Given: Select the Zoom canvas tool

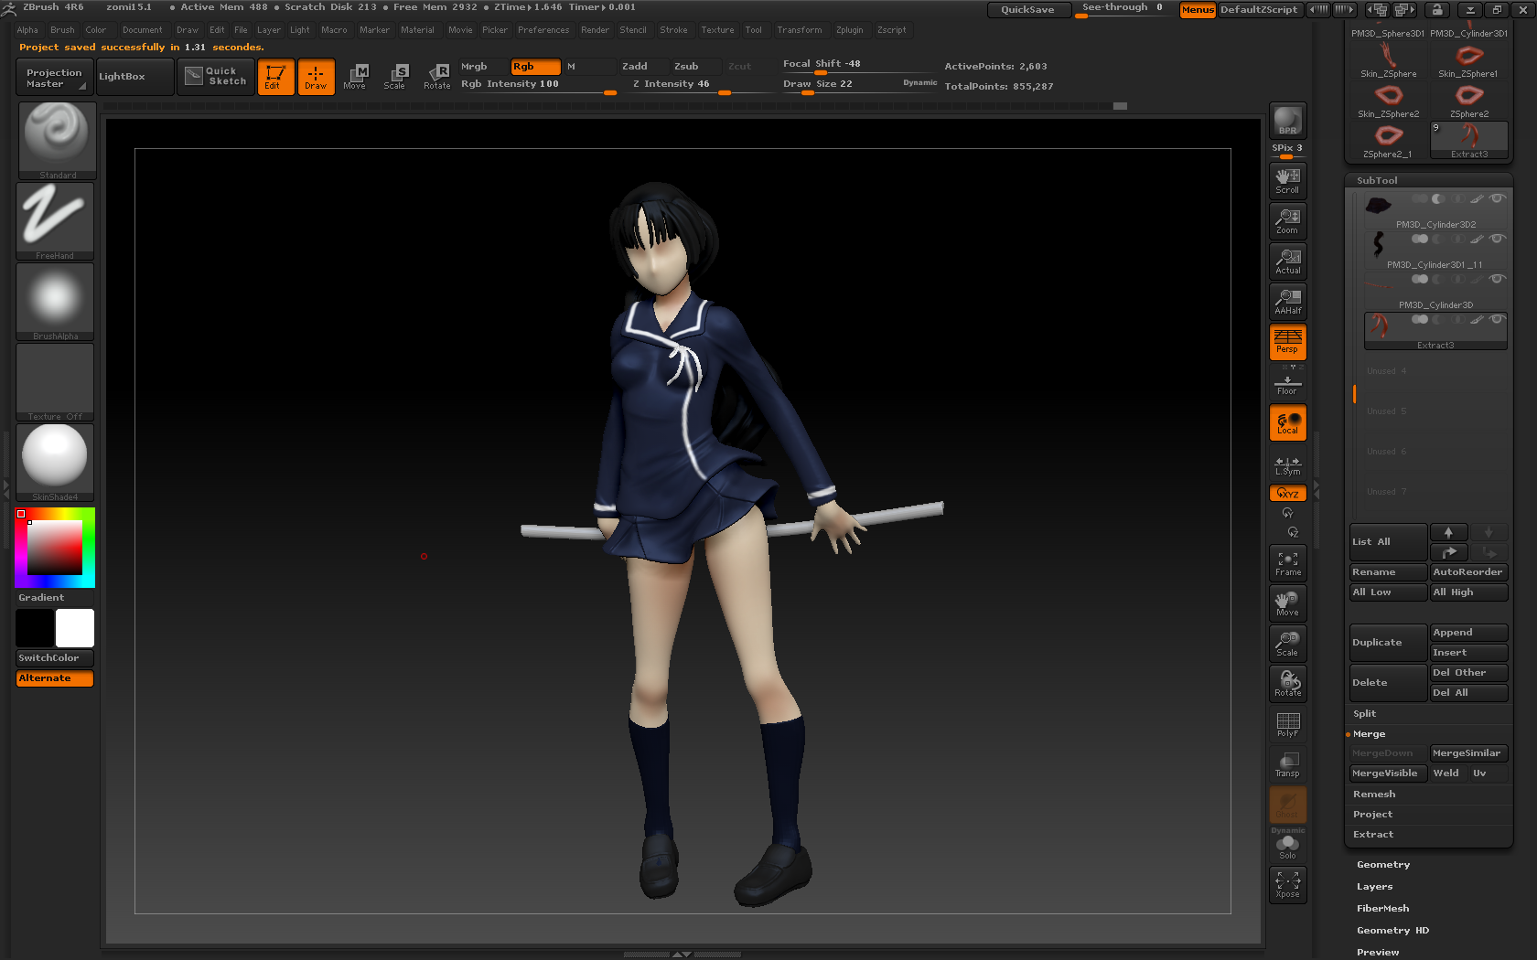Looking at the screenshot, I should (1287, 221).
